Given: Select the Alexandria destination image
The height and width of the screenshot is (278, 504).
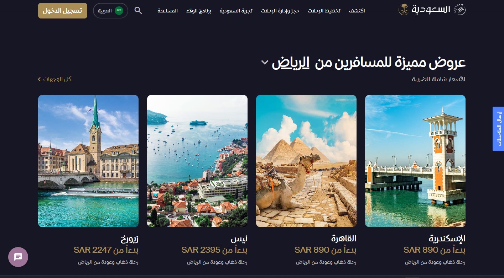Looking at the screenshot, I should (415, 161).
